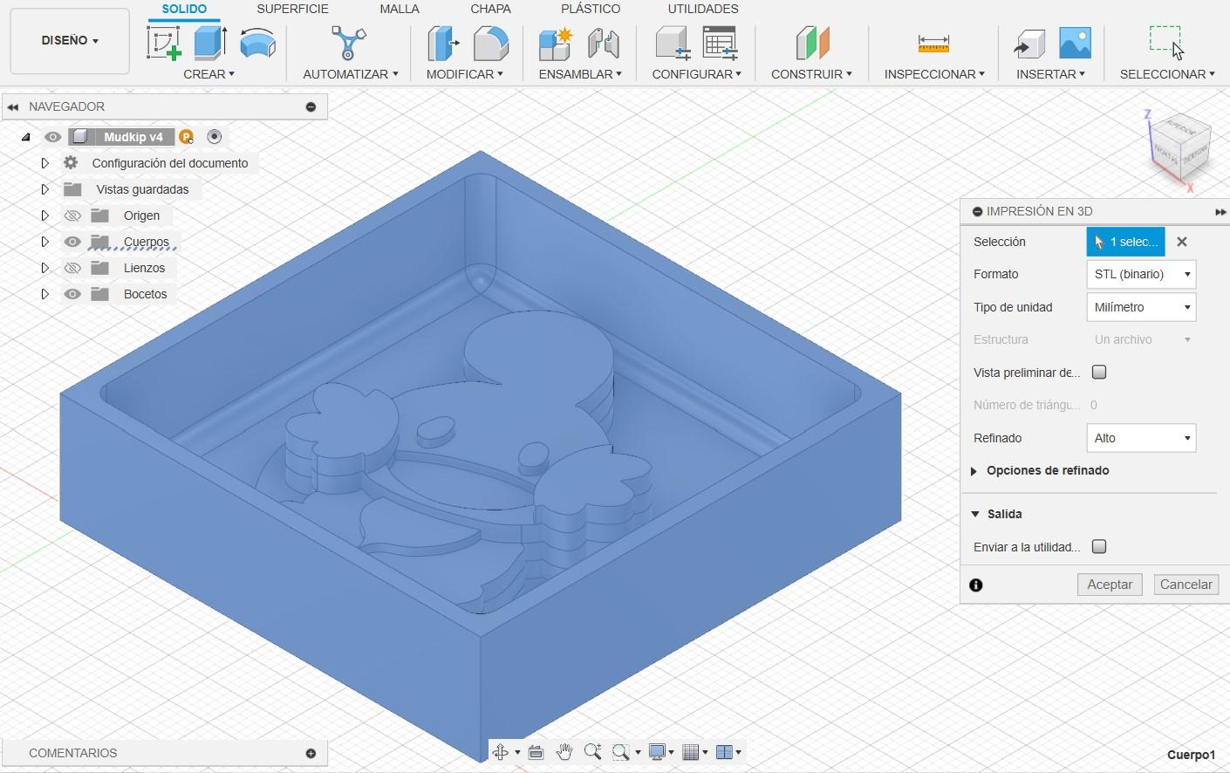Click the Aceptar button
Screen dimensions: 1230x773
1110,585
